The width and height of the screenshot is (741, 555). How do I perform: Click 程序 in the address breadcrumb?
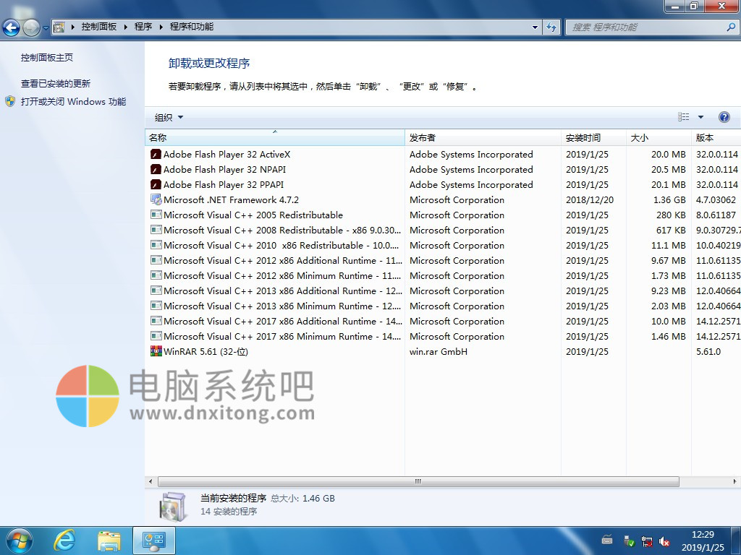coord(143,27)
